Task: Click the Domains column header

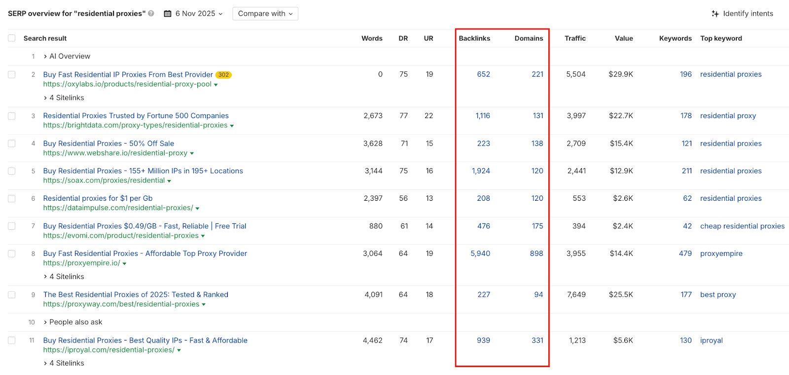Action: pyautogui.click(x=529, y=38)
